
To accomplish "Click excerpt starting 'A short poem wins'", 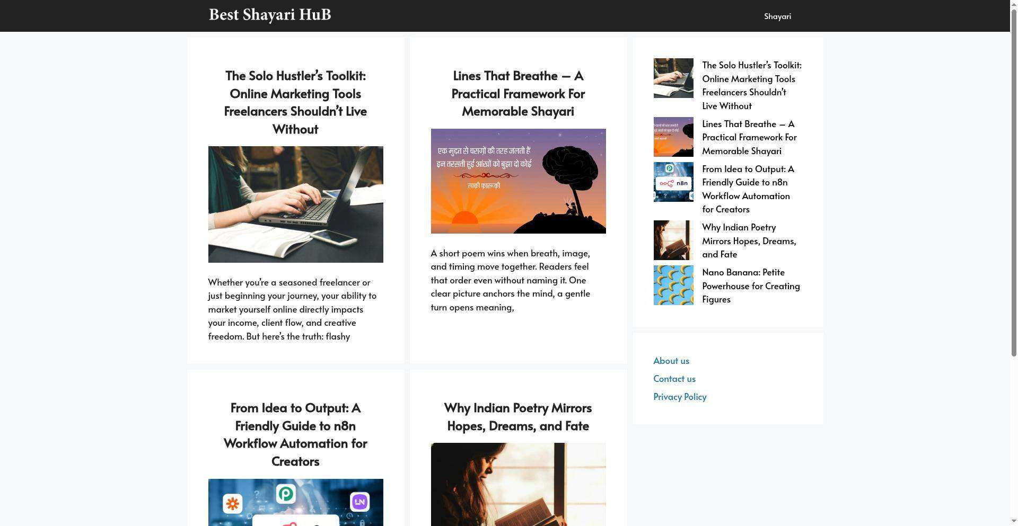I will 511,280.
